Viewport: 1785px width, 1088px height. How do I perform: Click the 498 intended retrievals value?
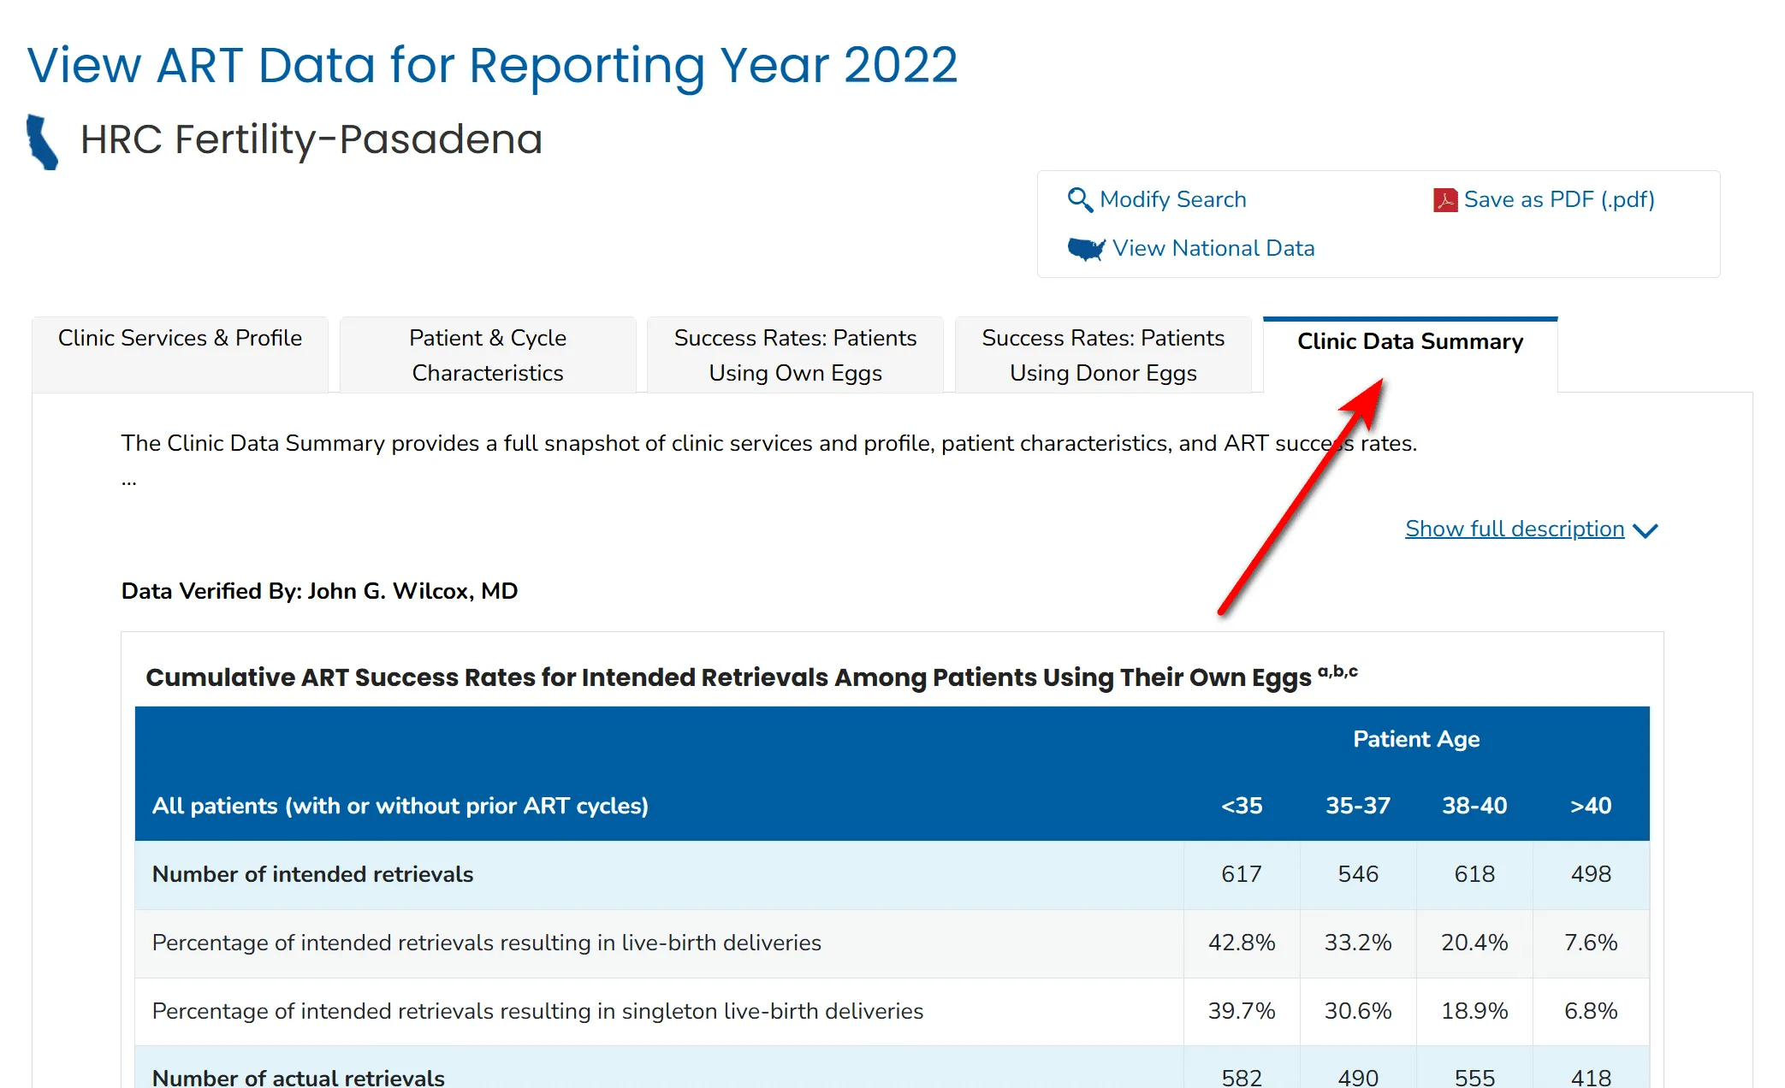(1591, 874)
